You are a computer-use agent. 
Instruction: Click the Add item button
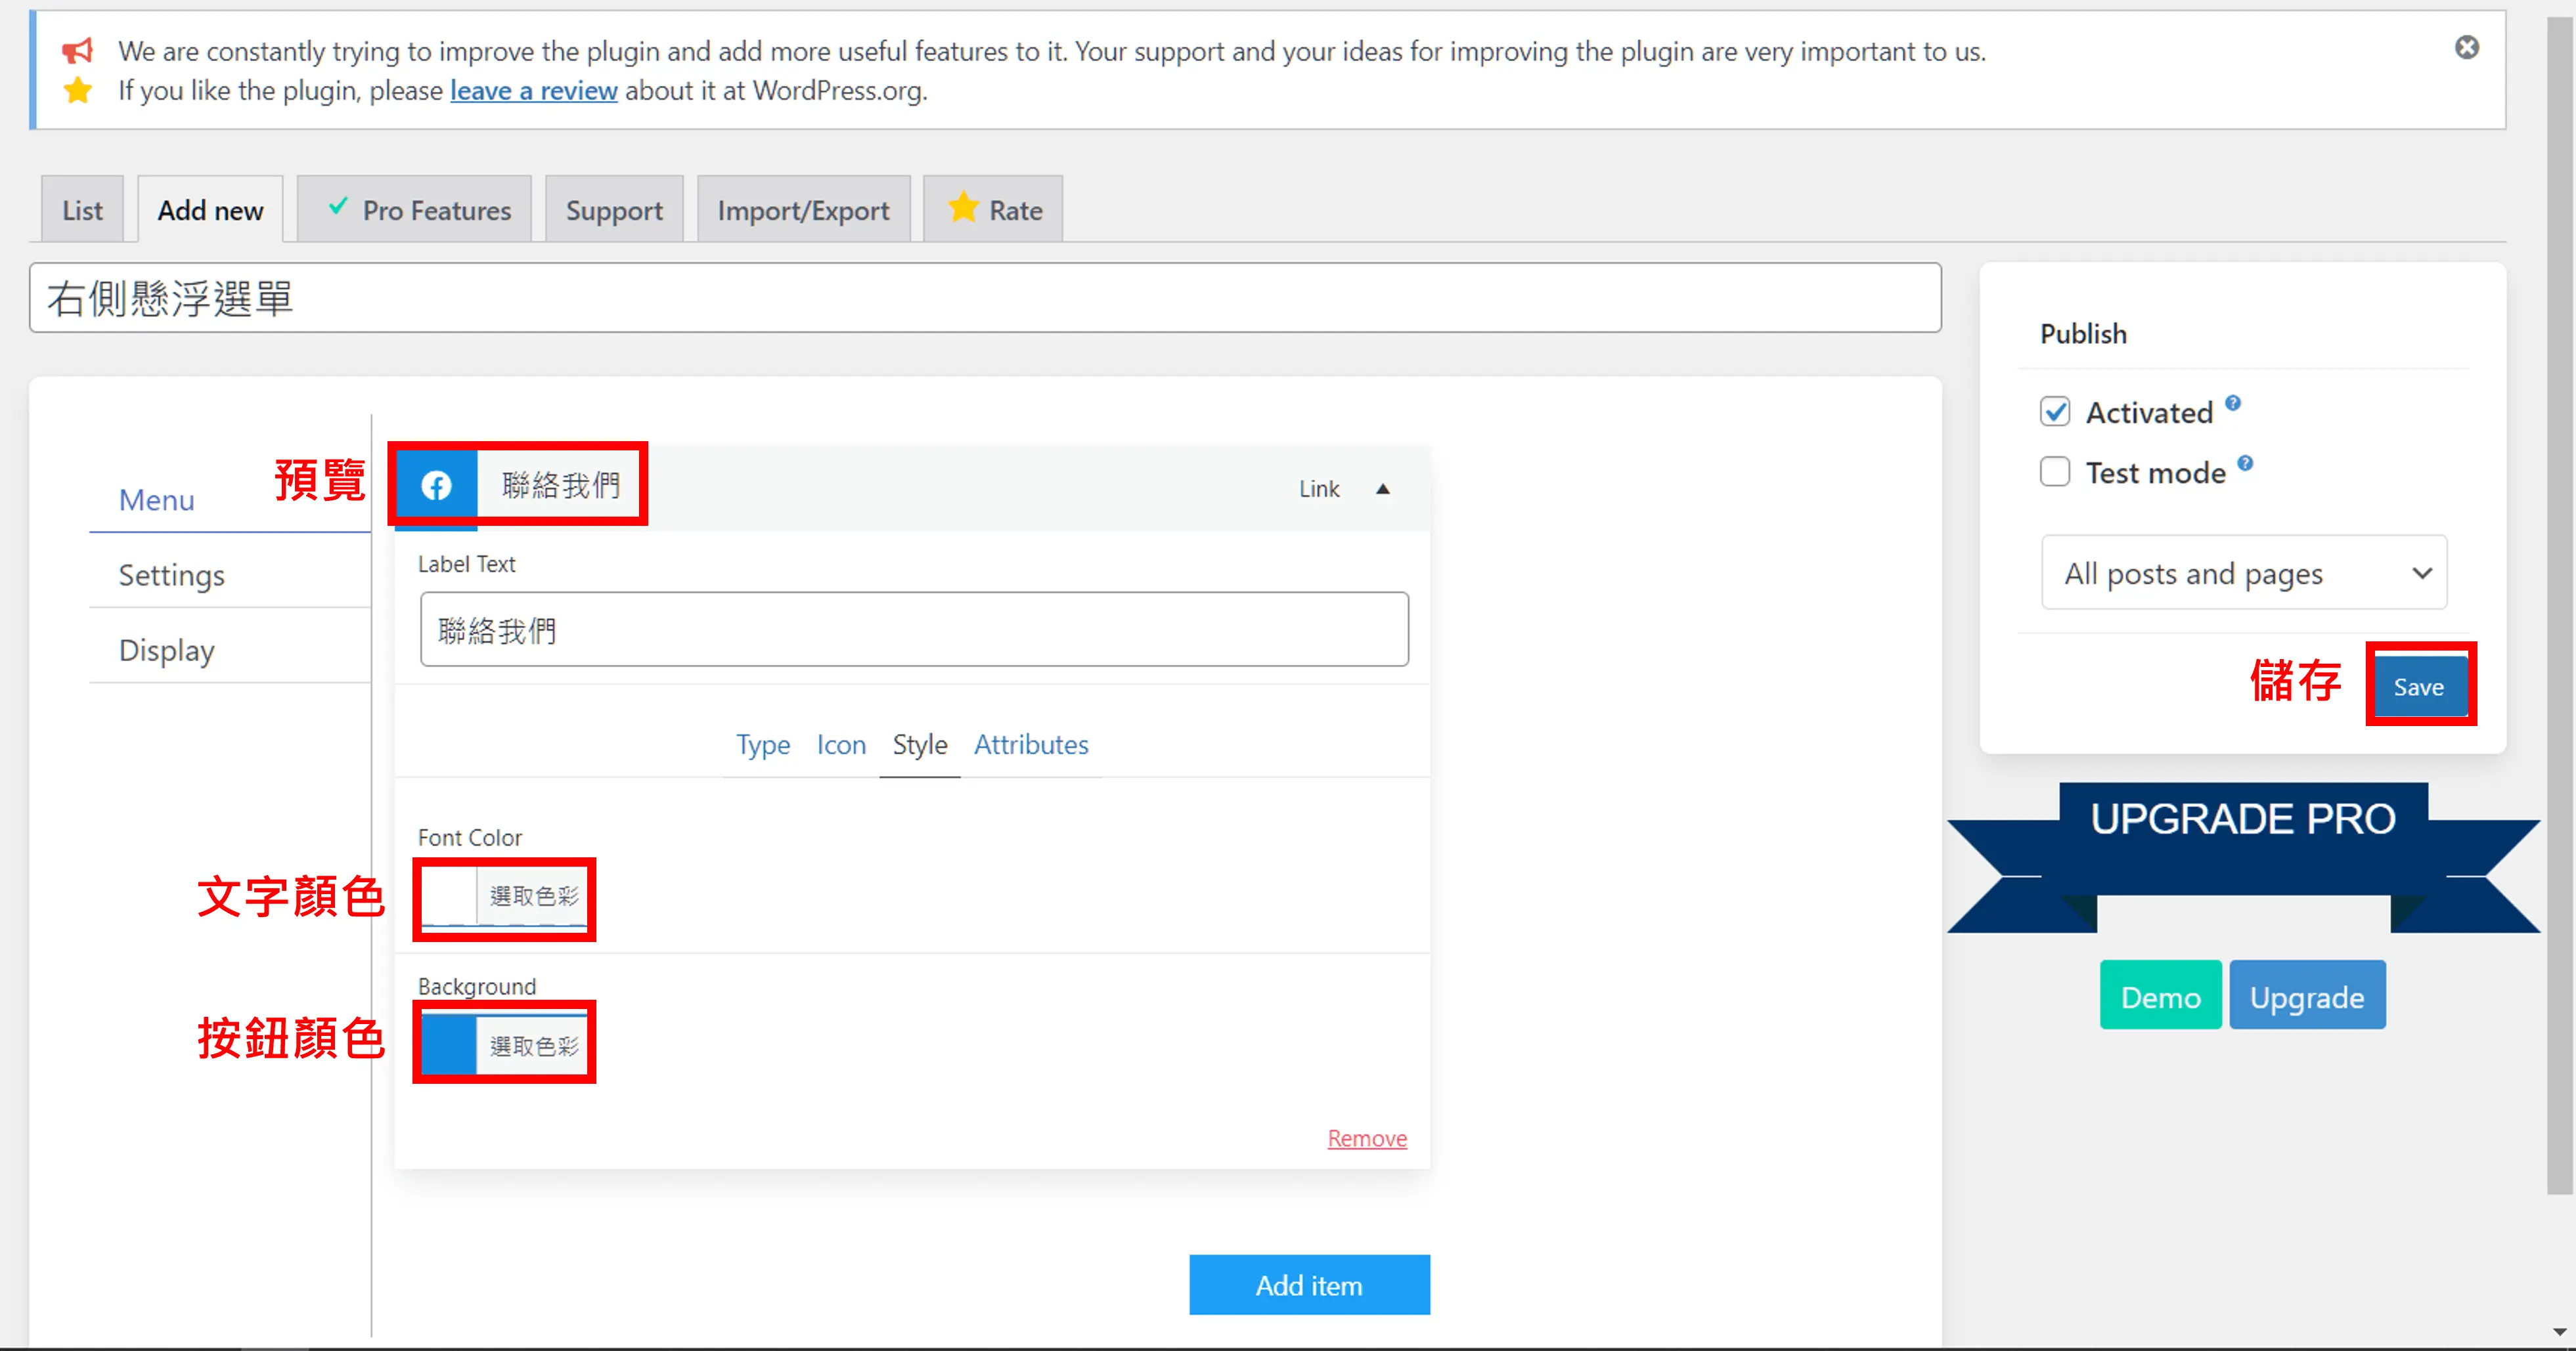tap(1309, 1285)
